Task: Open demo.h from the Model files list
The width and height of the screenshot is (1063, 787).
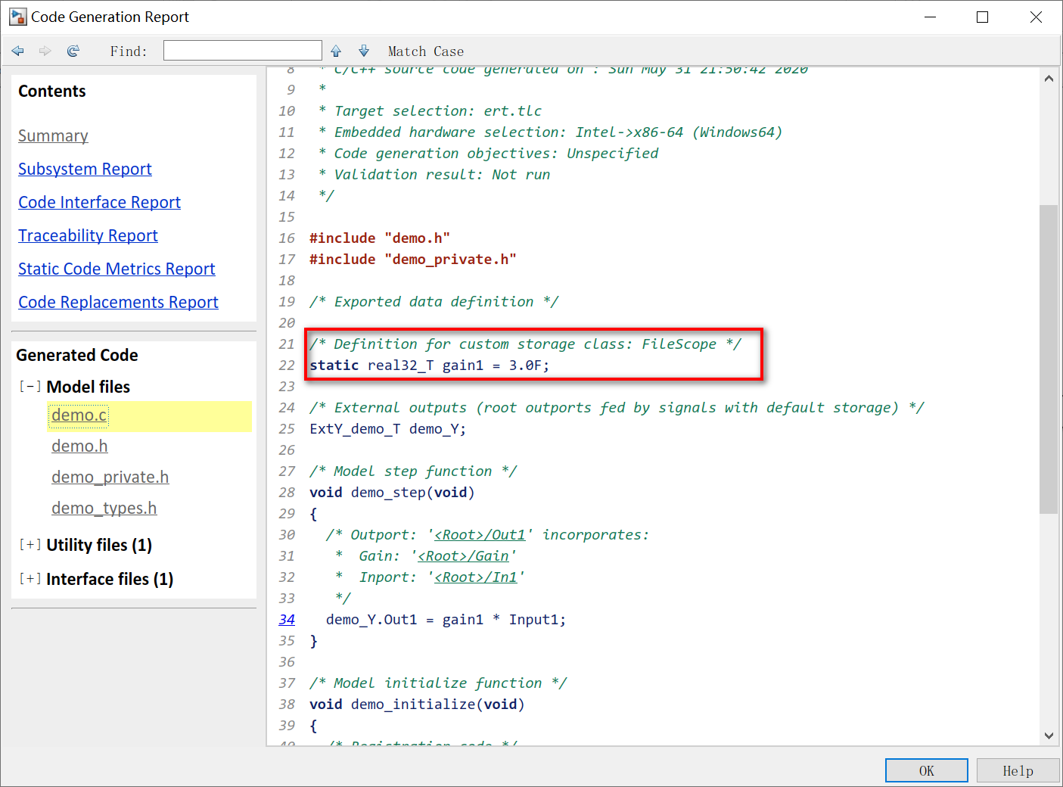Action: click(x=79, y=446)
